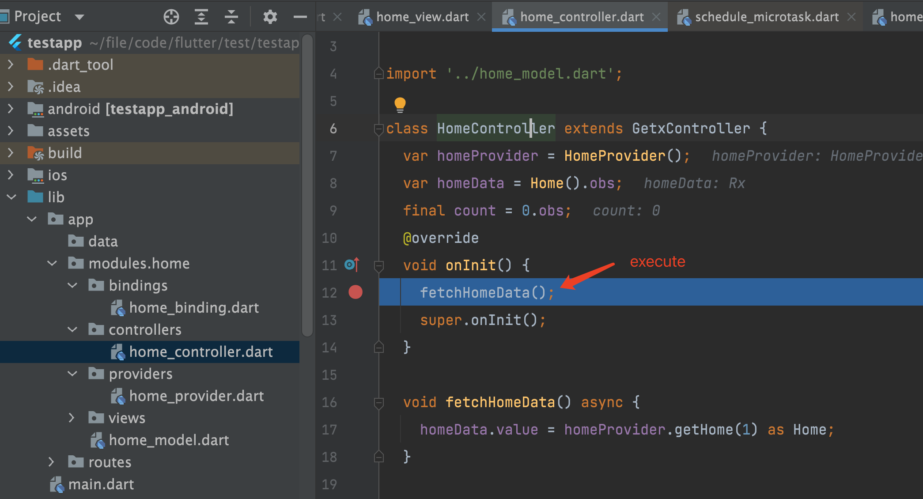This screenshot has height=499, width=923.
Task: Click the home_binding.dart file icon
Action: pyautogui.click(x=118, y=308)
